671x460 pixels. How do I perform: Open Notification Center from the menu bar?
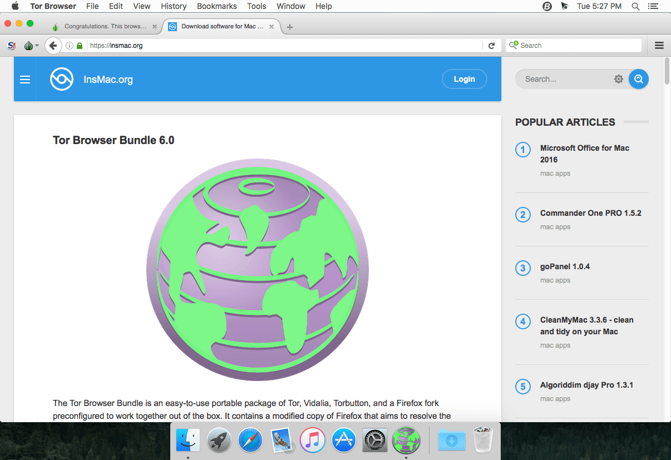pos(653,6)
